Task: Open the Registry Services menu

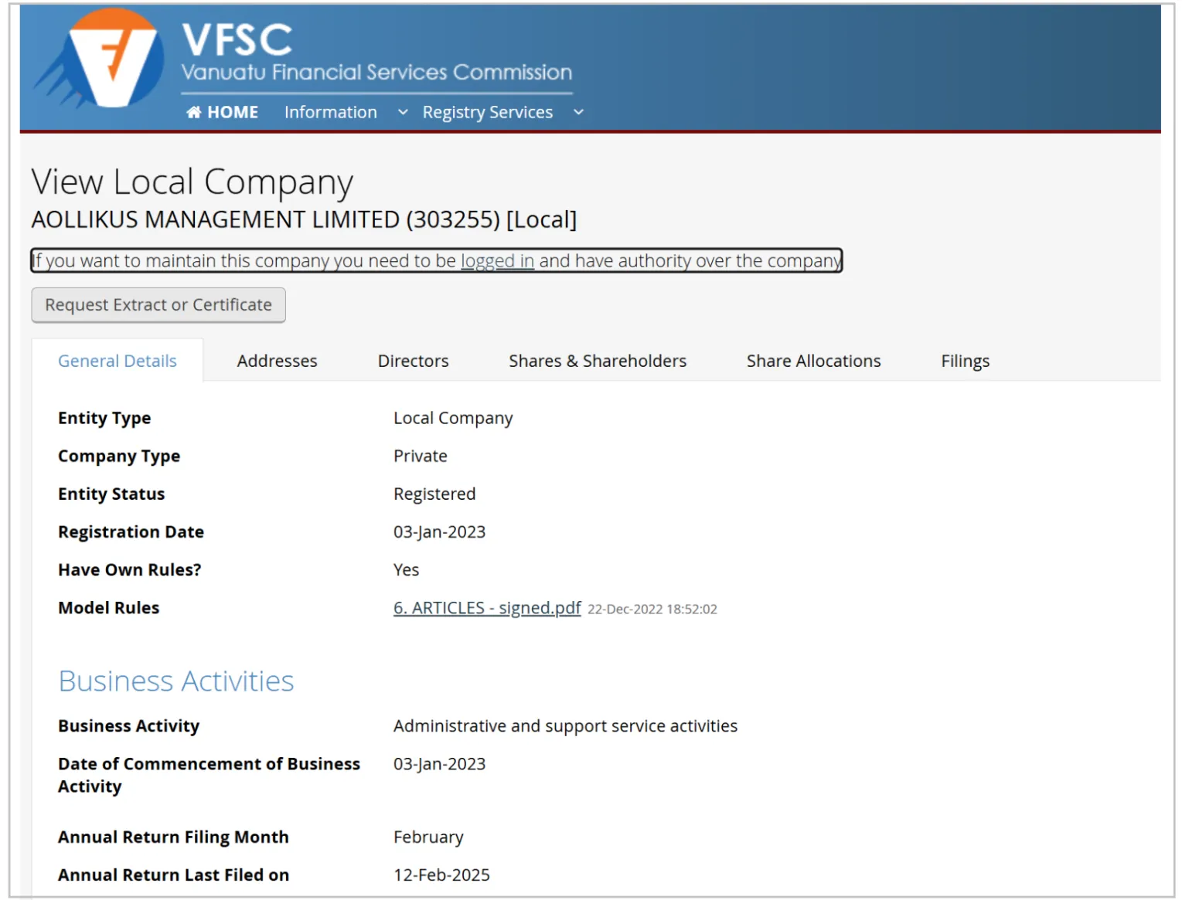Action: coord(488,112)
